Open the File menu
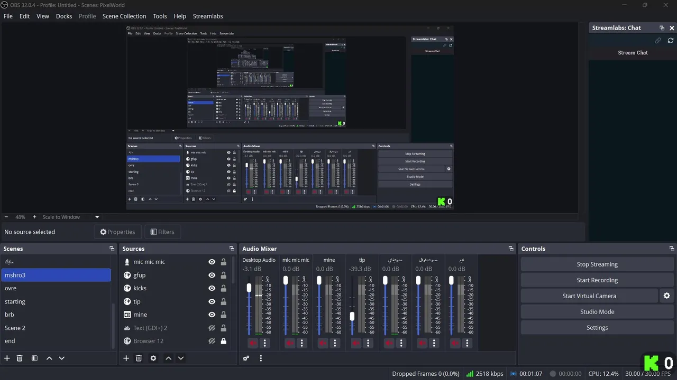677x380 pixels. (8, 16)
